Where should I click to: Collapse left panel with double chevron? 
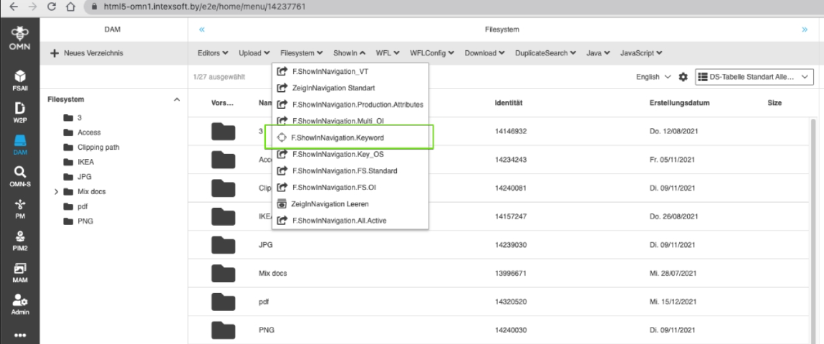[202, 30]
